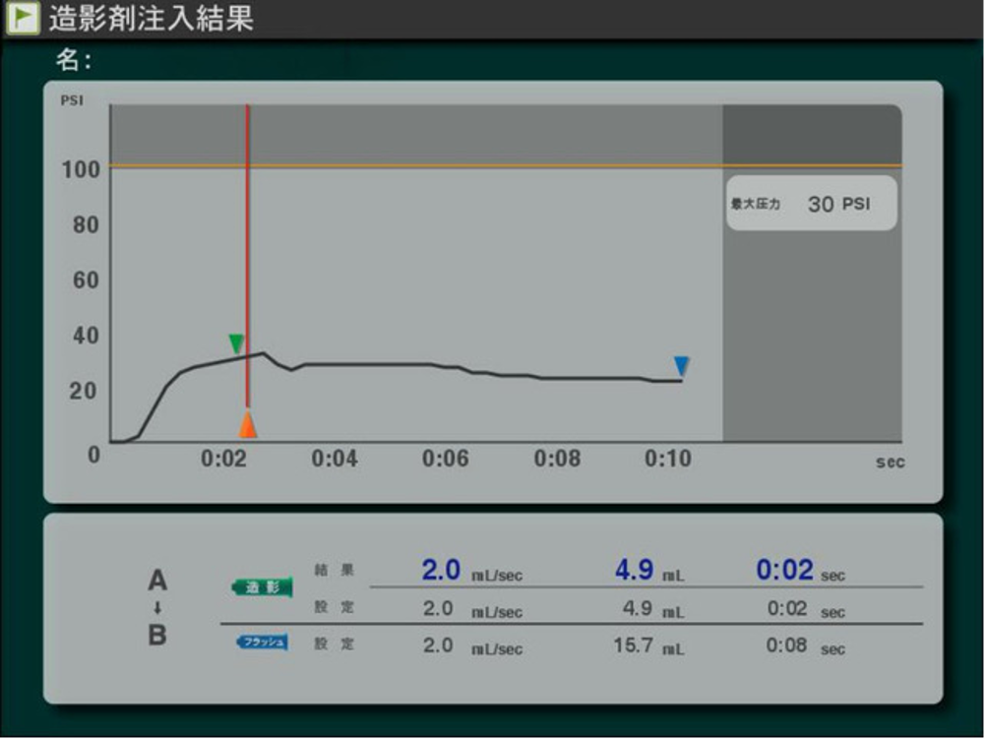
Task: Click the 造影剤注入結果 title text
Action: click(152, 18)
